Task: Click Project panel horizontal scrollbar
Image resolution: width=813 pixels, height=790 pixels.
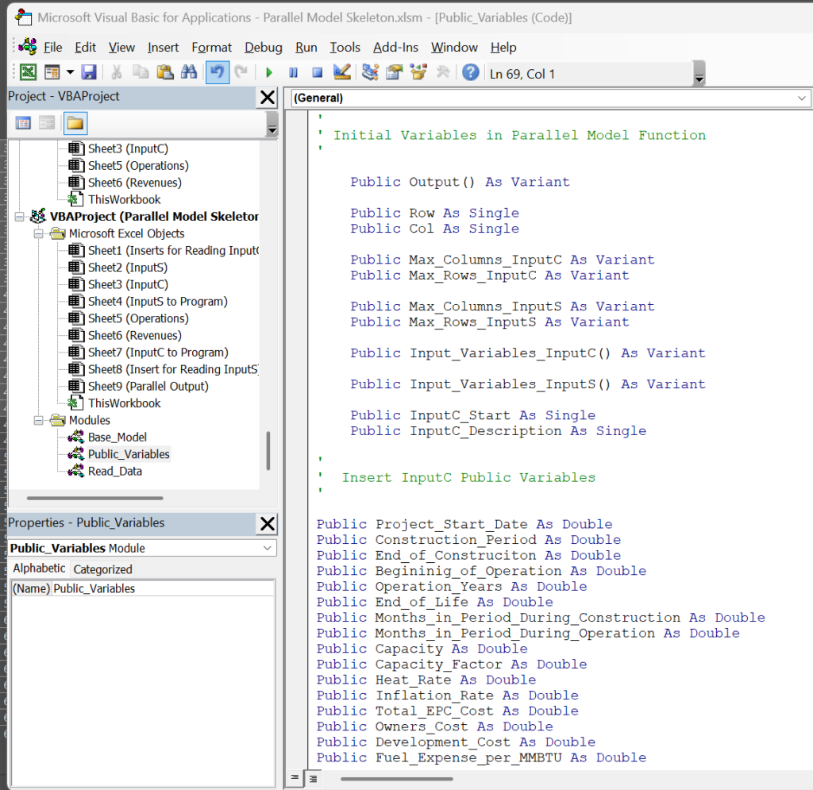Action: point(95,498)
